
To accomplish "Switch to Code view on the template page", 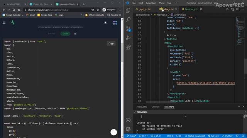I will tap(65, 34).
